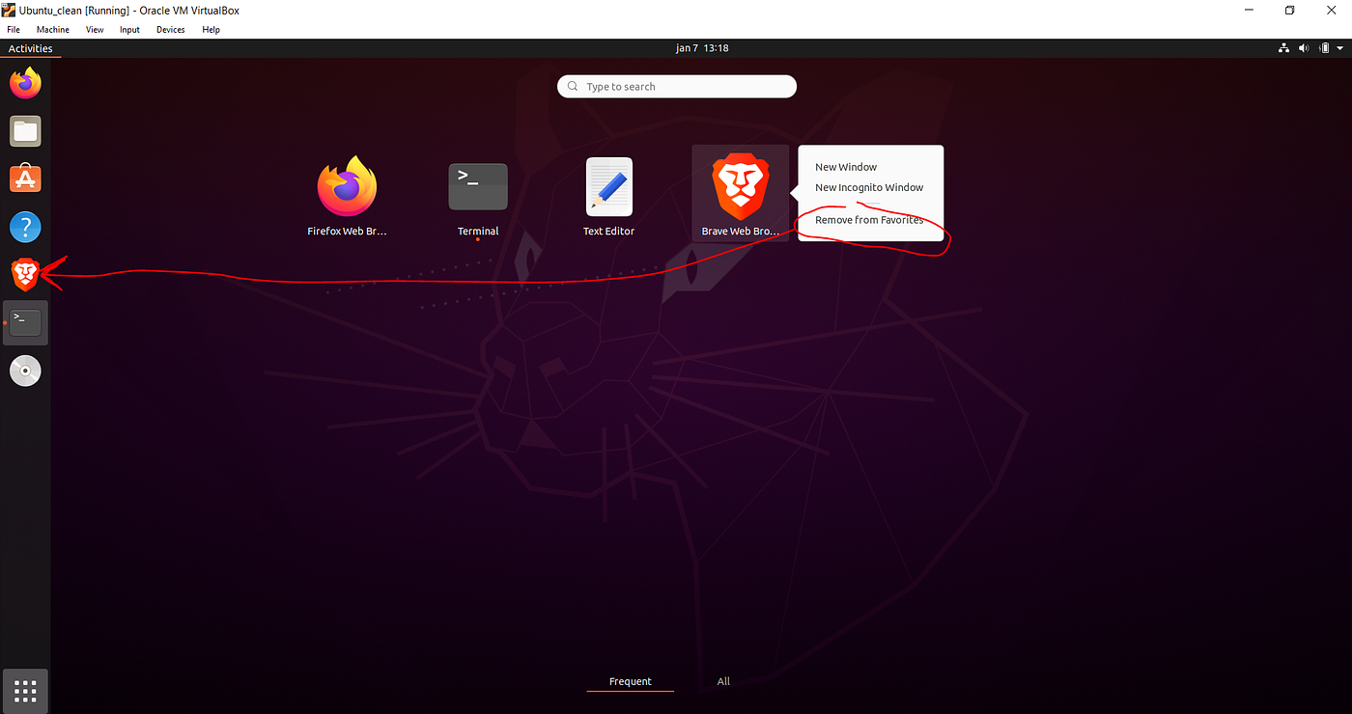1352x714 pixels.
Task: Close the VirtualBox window
Action: click(1332, 10)
